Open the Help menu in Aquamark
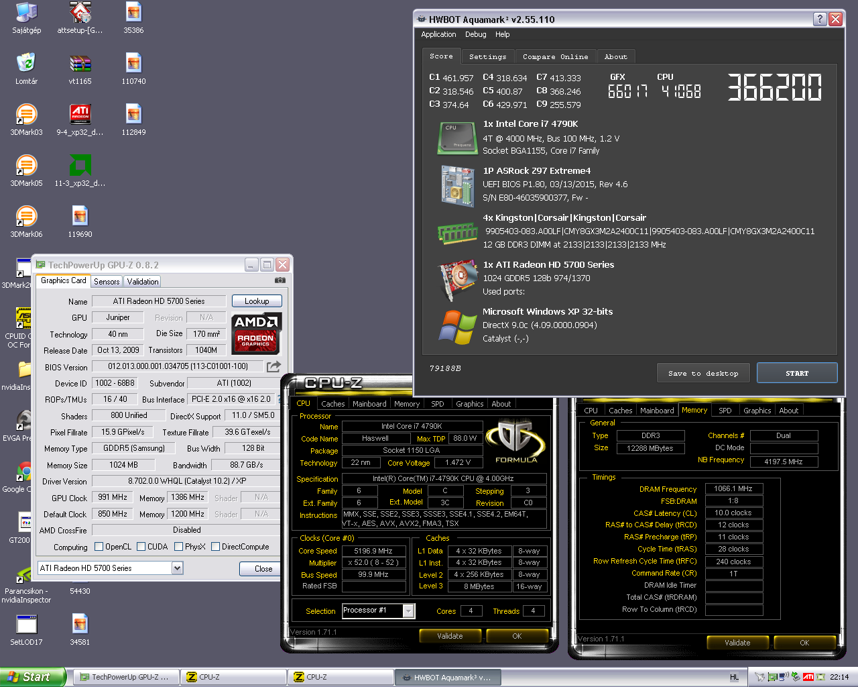Screen dimensions: 858x687 [503, 34]
